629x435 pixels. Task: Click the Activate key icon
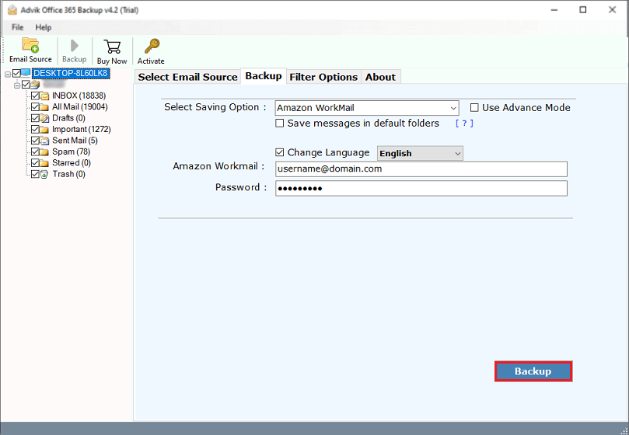coord(152,46)
